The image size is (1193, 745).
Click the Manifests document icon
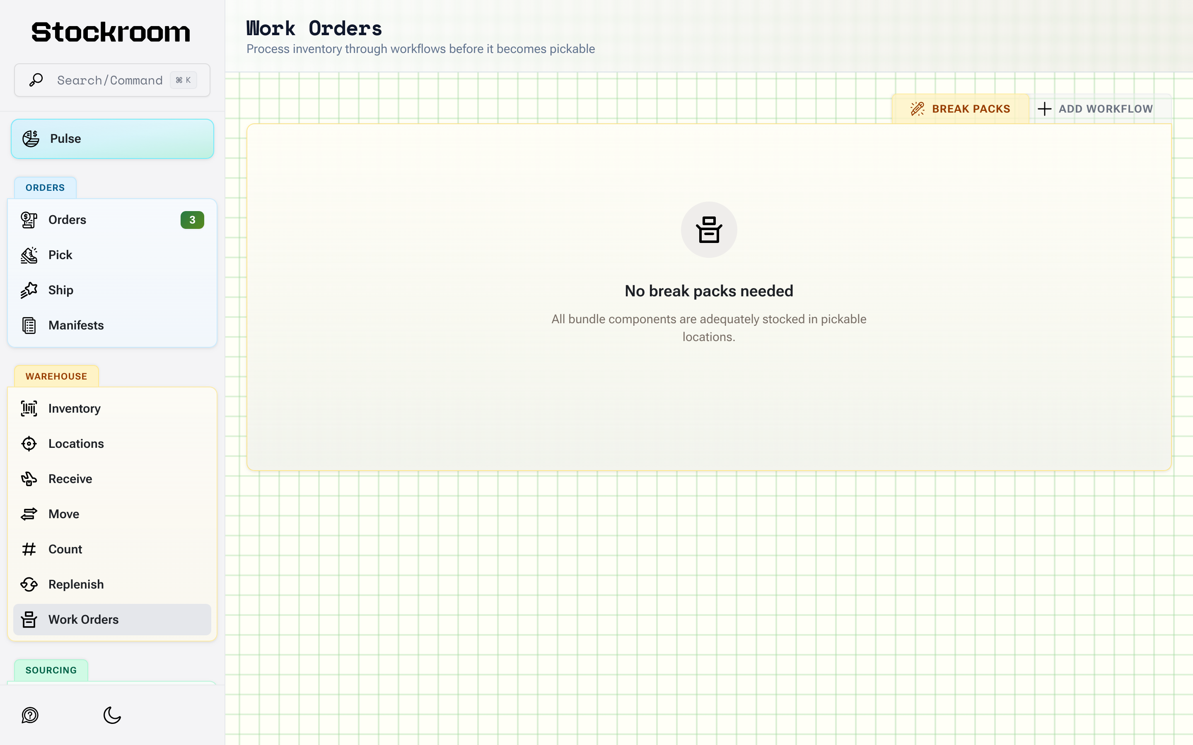[x=29, y=325]
